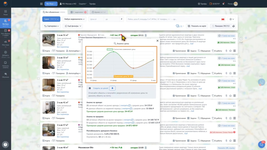Click the help question mark icon
This screenshot has height=150, width=267.
click(x=5, y=145)
